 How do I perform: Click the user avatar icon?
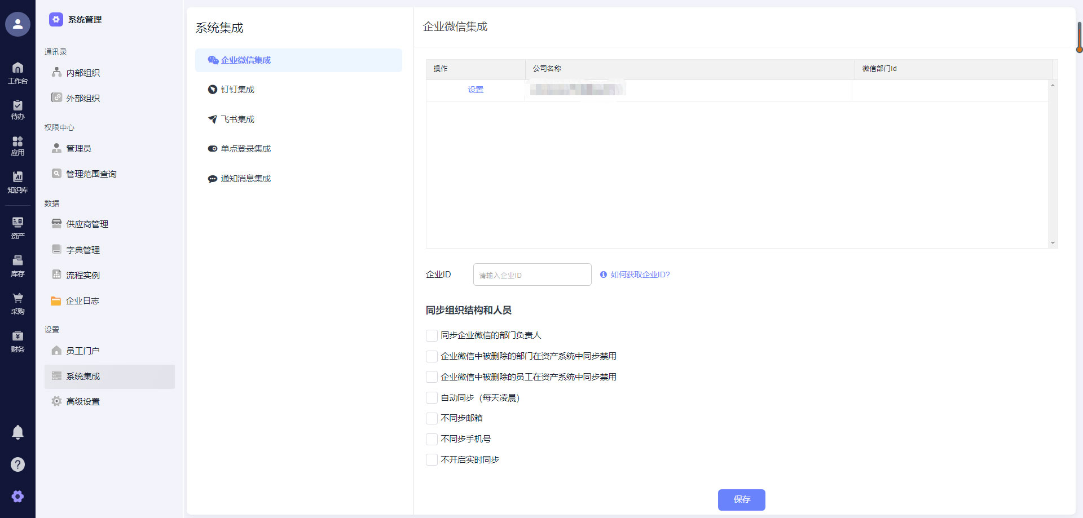(x=17, y=24)
